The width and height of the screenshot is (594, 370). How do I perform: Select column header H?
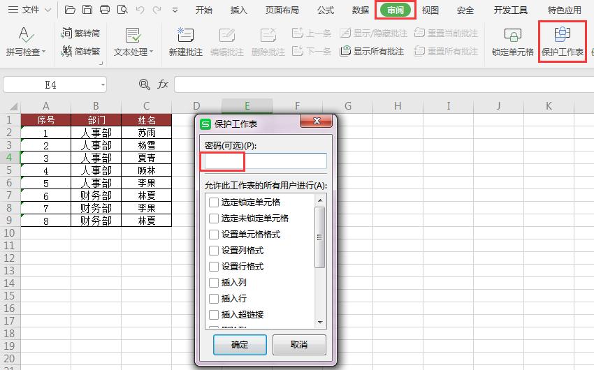point(398,106)
